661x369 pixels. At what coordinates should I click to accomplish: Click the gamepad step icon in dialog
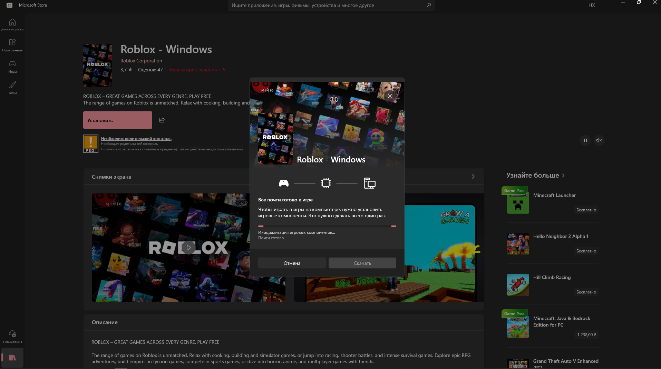click(284, 183)
